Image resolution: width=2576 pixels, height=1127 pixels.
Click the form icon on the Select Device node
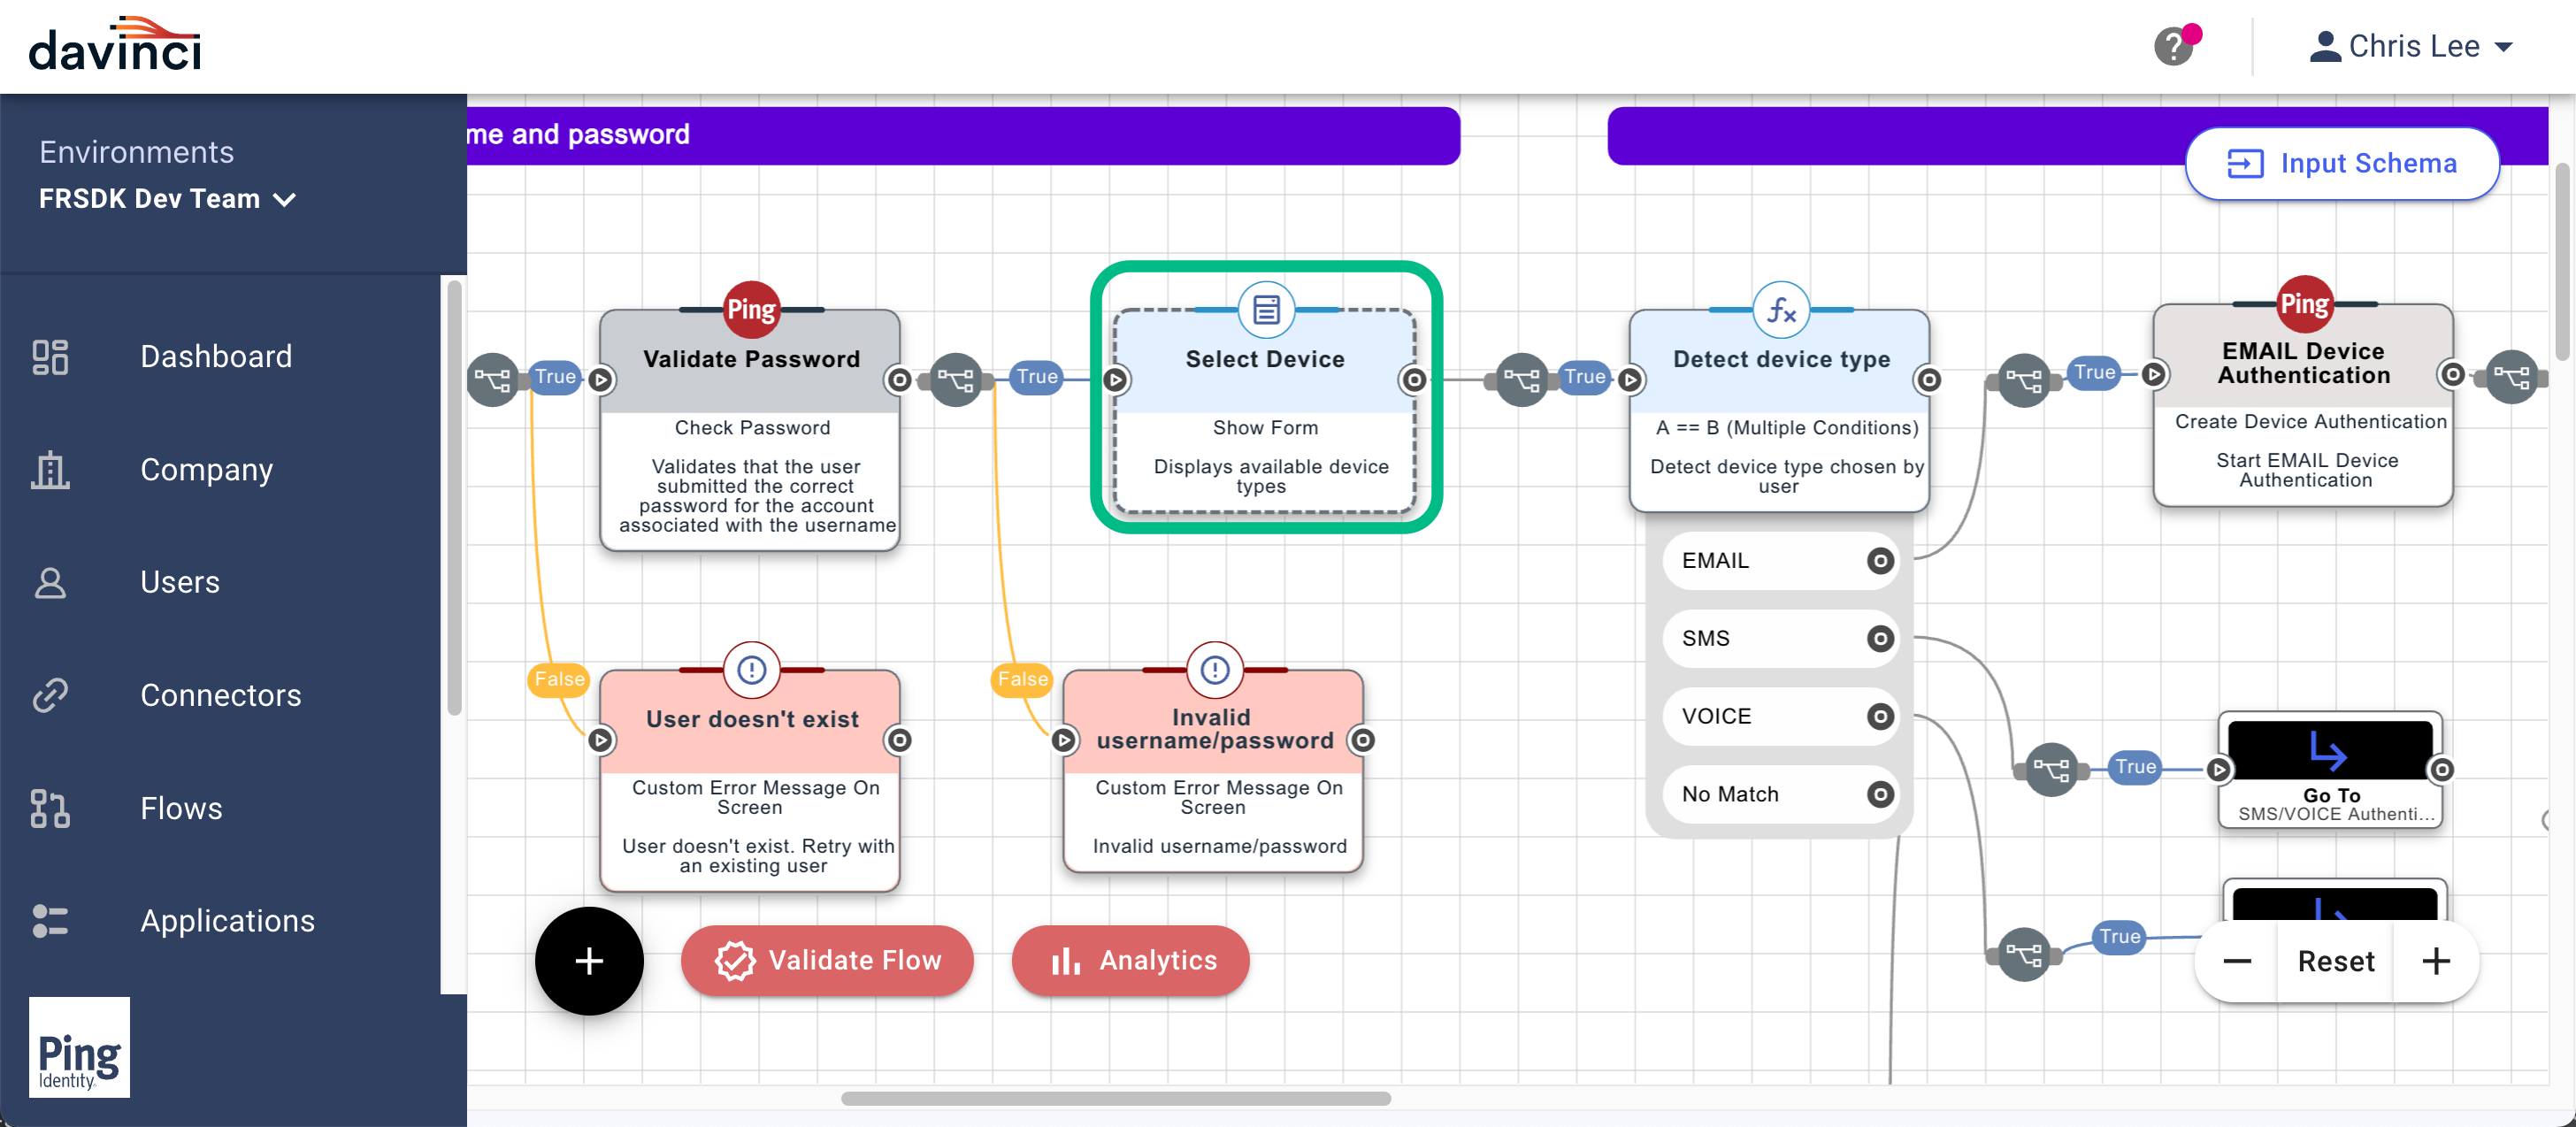pyautogui.click(x=1265, y=310)
